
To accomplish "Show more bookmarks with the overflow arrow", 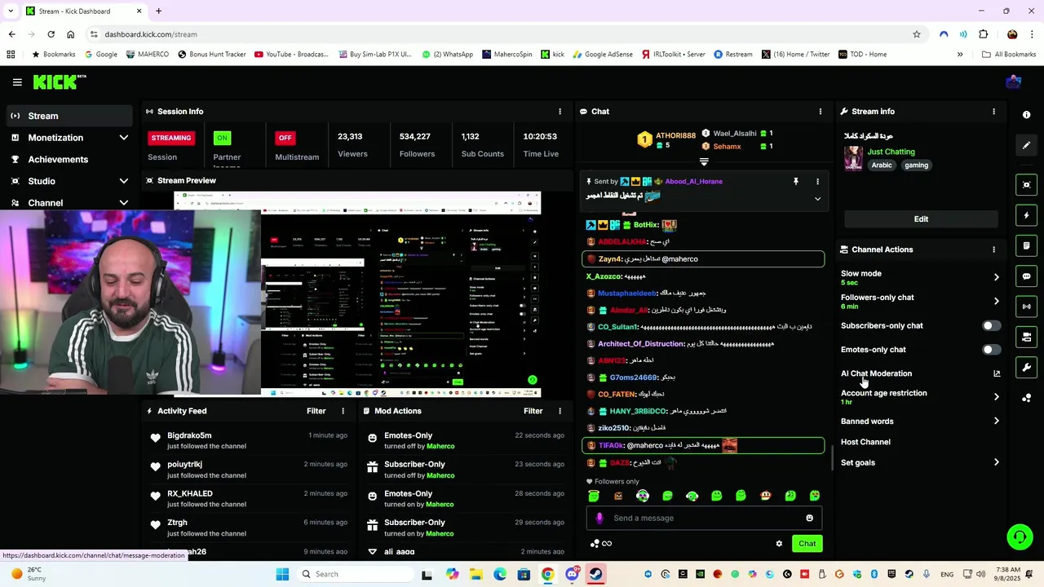I will (x=960, y=55).
